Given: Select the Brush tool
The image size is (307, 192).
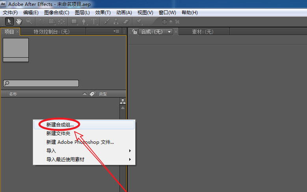Looking at the screenshot, I should pos(106,22).
